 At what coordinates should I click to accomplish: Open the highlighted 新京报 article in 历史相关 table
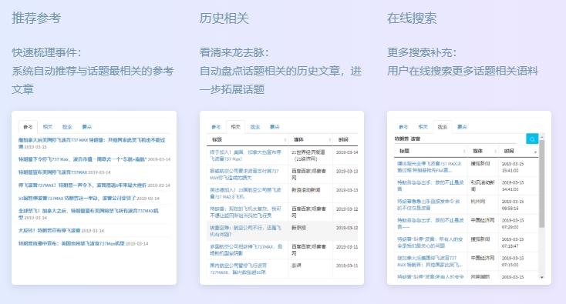coord(245,231)
